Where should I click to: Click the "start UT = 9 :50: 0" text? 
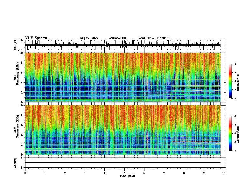coord(154,38)
